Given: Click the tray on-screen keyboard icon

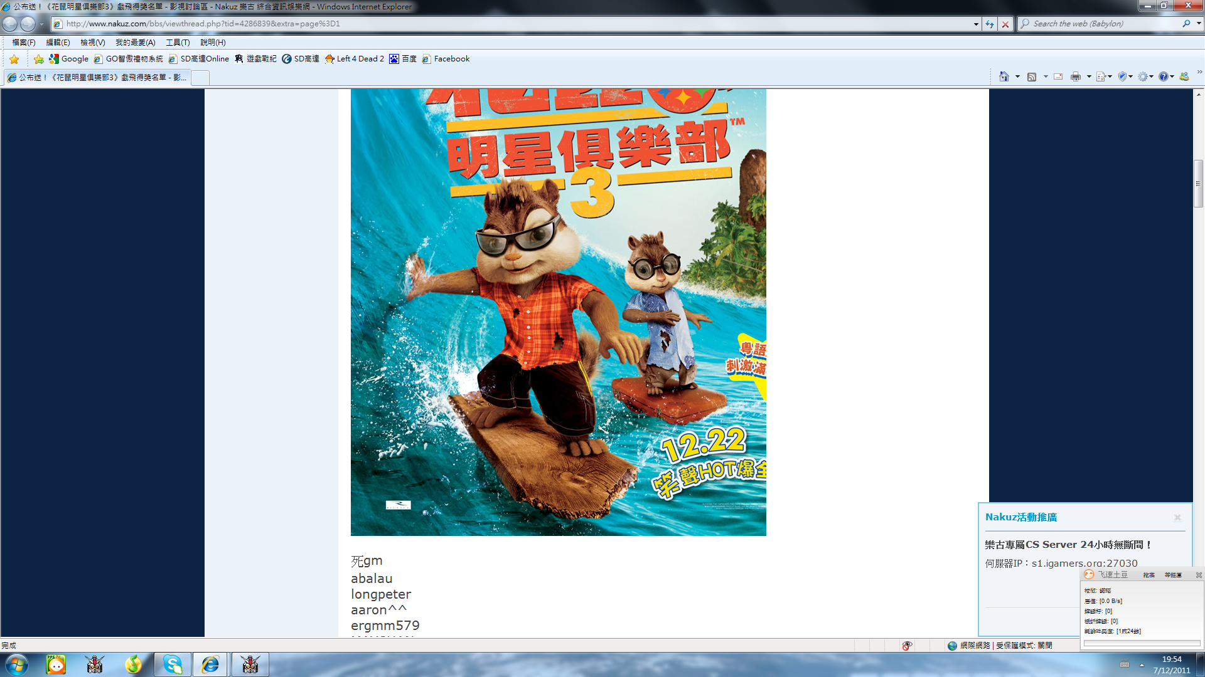Looking at the screenshot, I should (1125, 665).
